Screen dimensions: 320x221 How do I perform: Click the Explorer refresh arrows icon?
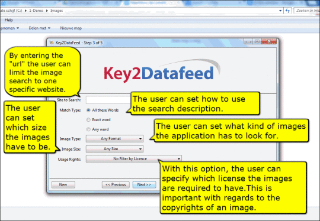[287, 11]
